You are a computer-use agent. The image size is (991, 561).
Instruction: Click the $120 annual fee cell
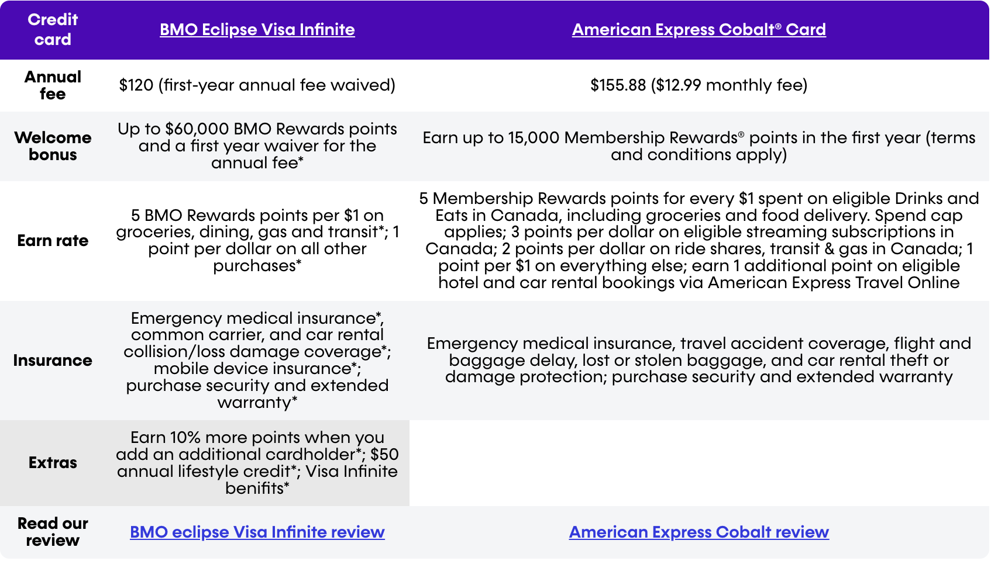[257, 85]
